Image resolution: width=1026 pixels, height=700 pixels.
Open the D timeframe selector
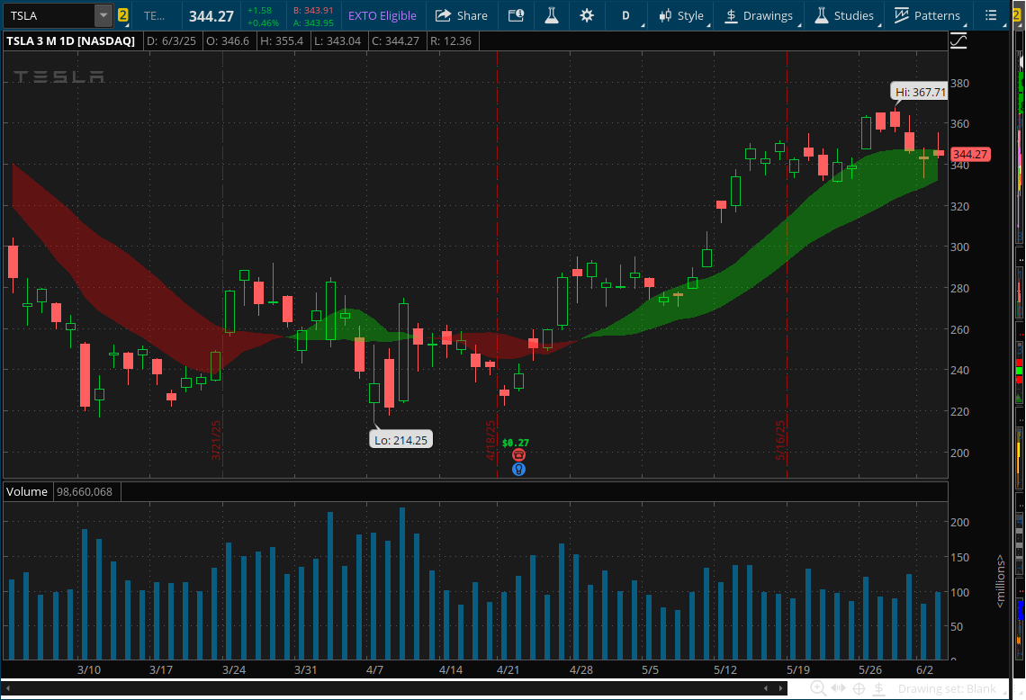coord(625,15)
